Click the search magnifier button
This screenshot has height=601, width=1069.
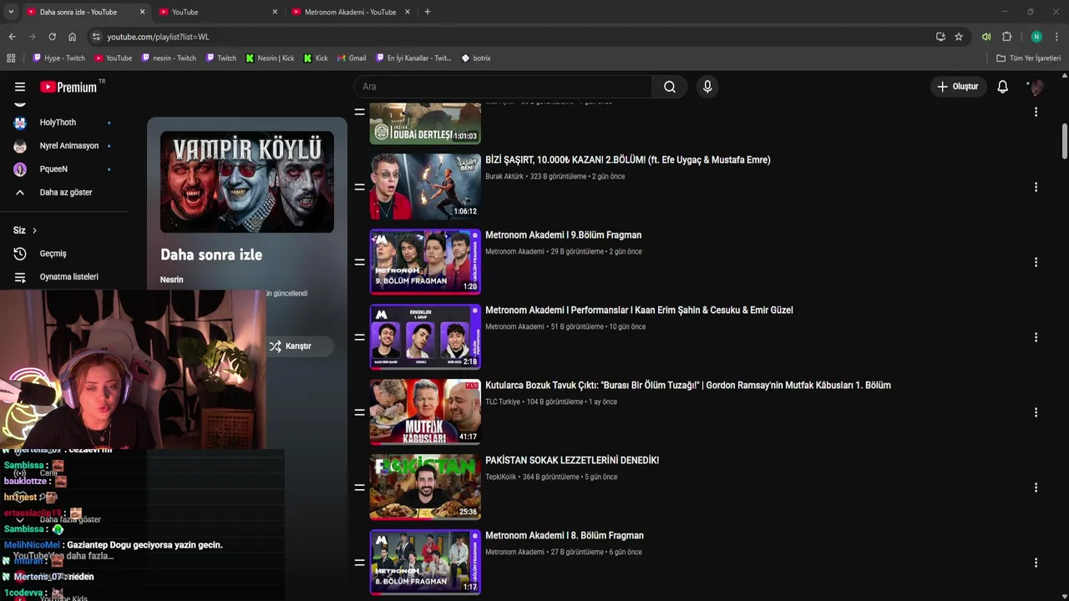[x=670, y=87]
